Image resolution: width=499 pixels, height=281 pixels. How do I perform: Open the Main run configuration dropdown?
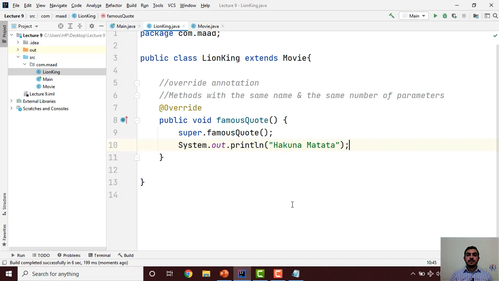click(x=414, y=16)
